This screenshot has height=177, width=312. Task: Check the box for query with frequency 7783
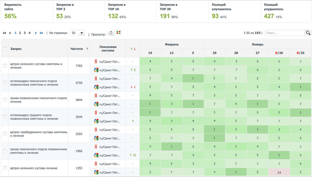[x=5, y=66]
